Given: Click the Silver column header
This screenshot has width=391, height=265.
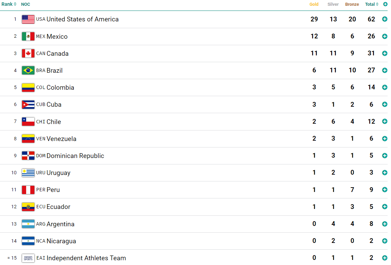Looking at the screenshot, I should (333, 4).
